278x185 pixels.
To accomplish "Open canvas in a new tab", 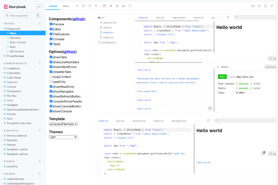I will tap(265, 6).
